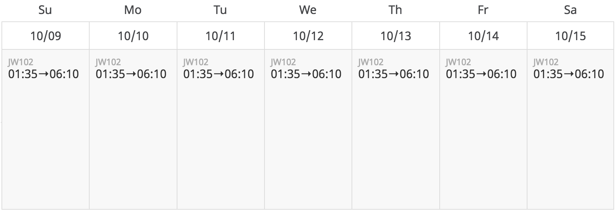The image size is (616, 213).
Task: Select the JW102 flight on Monday 10/10
Action: (x=131, y=69)
